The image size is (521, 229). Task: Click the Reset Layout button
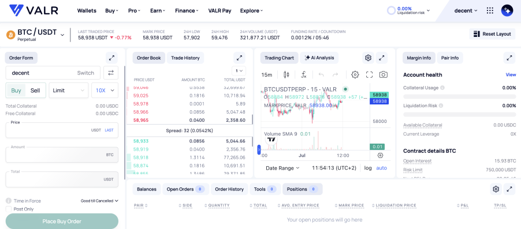(x=492, y=34)
